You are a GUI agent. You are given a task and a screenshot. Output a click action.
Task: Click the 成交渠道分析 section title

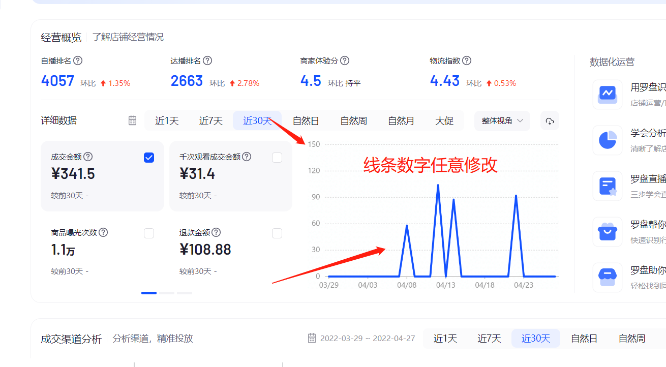pos(71,339)
